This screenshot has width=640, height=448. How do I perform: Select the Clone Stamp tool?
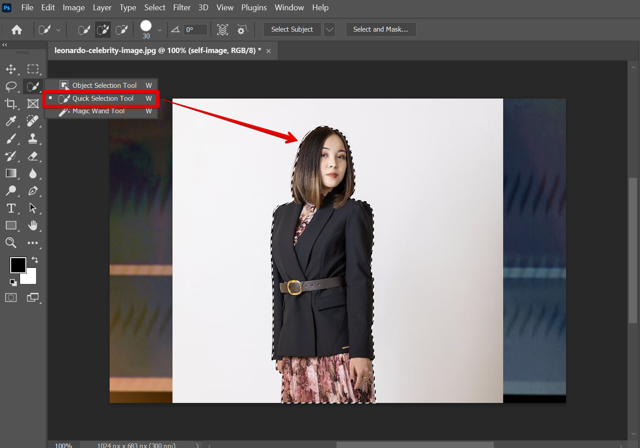33,139
